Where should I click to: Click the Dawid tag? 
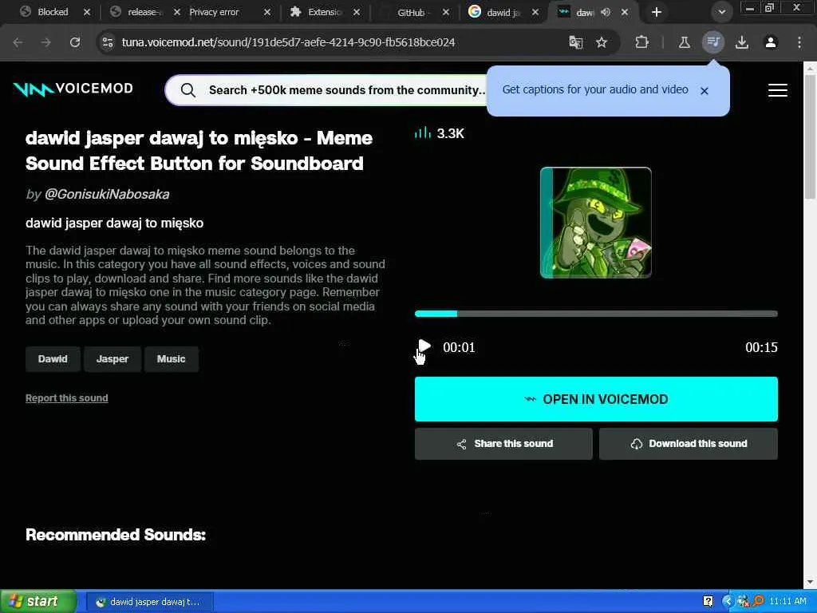pos(53,359)
